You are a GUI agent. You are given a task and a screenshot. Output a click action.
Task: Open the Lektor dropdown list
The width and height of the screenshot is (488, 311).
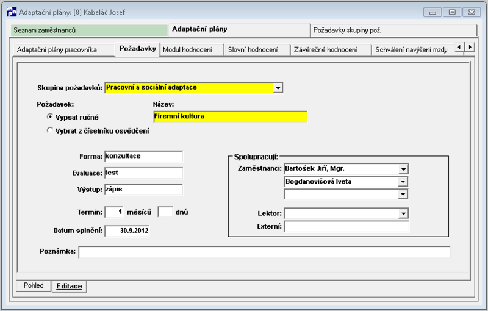click(403, 213)
